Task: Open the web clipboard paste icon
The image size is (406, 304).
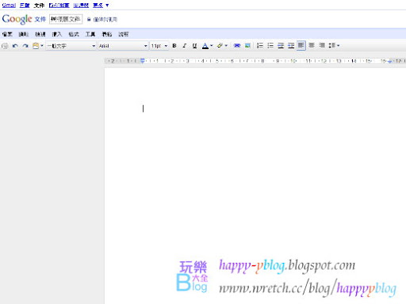Action: pyautogui.click(x=37, y=46)
